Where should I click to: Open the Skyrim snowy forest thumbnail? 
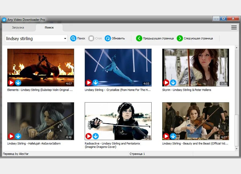pyautogui.click(x=196, y=67)
